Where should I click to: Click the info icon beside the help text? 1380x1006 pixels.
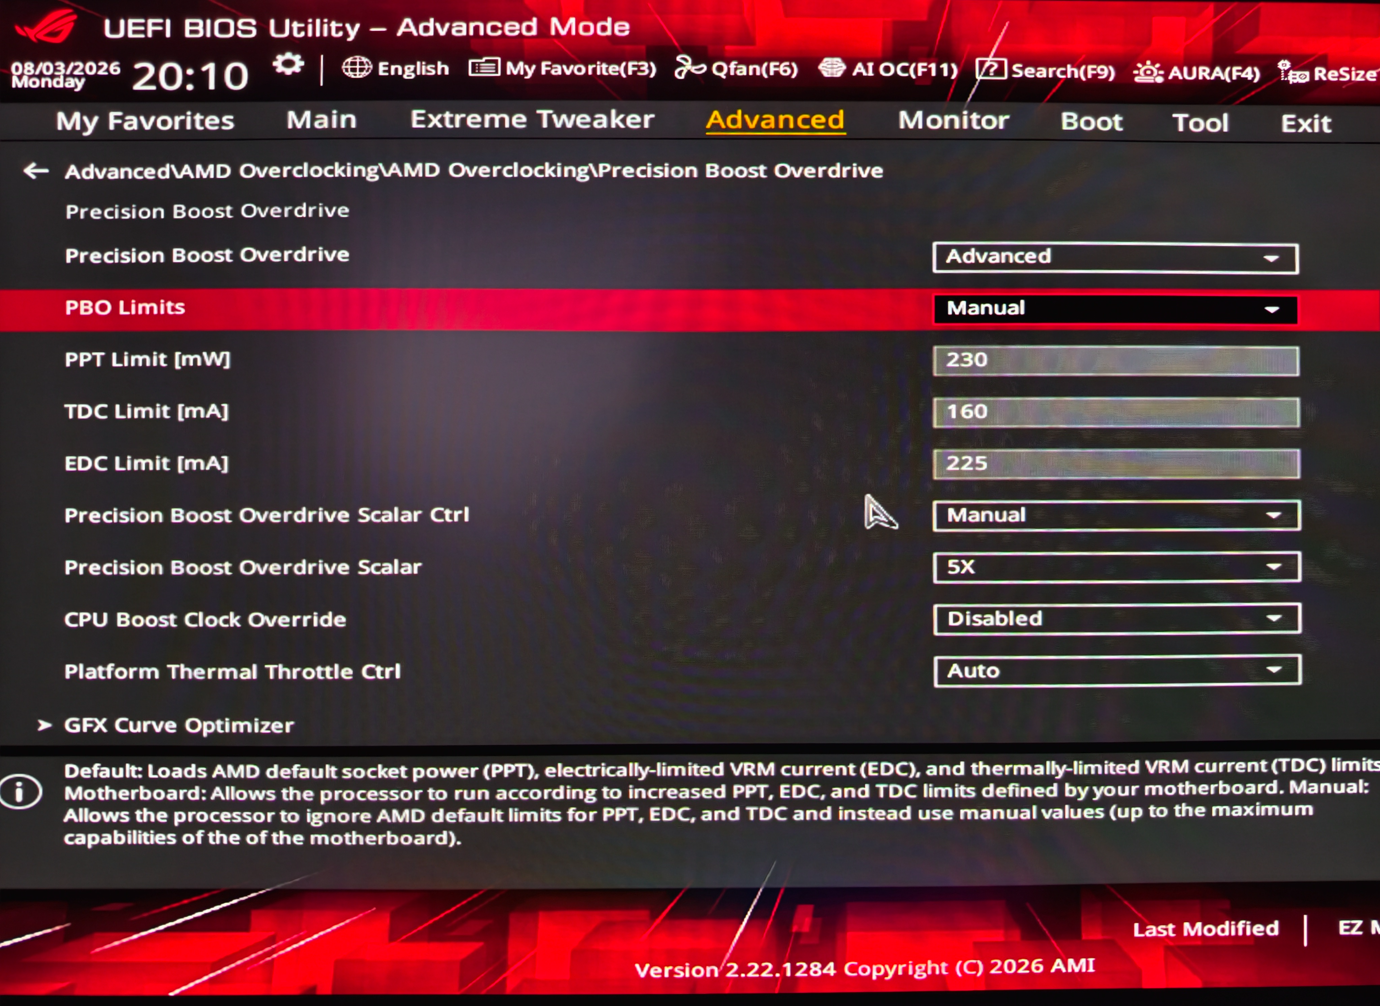pos(20,792)
